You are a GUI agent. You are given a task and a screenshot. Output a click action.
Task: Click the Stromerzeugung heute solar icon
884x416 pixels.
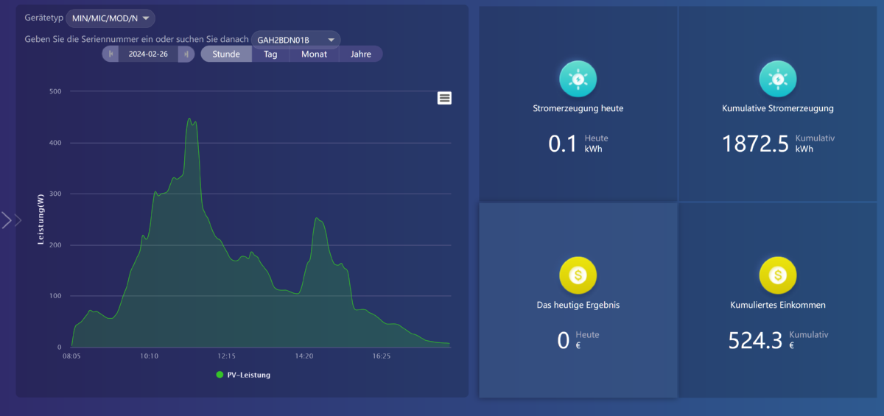tap(578, 79)
